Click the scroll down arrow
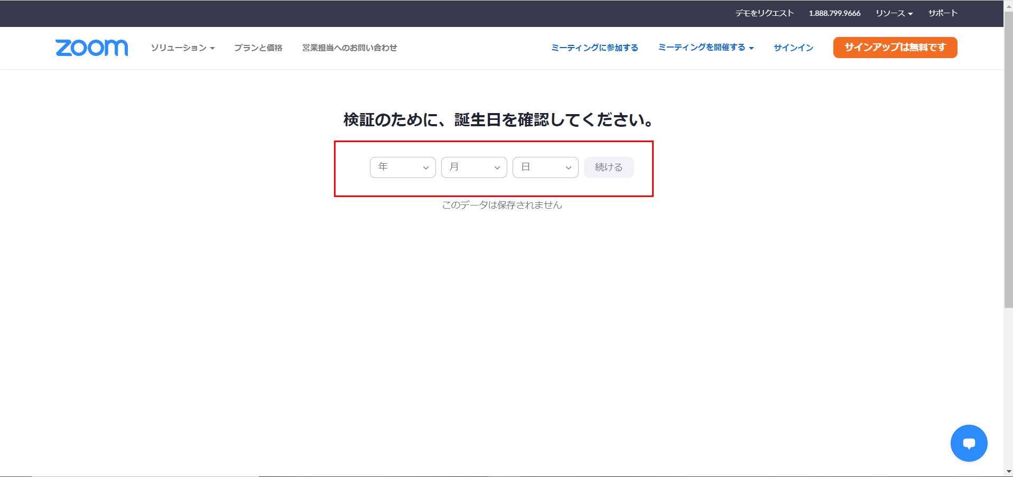 click(1007, 472)
